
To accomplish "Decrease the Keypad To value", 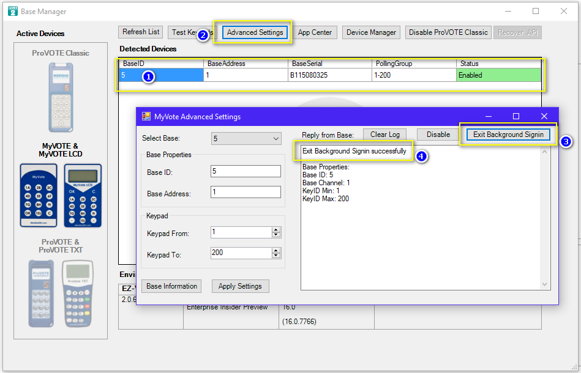I will tap(276, 256).
